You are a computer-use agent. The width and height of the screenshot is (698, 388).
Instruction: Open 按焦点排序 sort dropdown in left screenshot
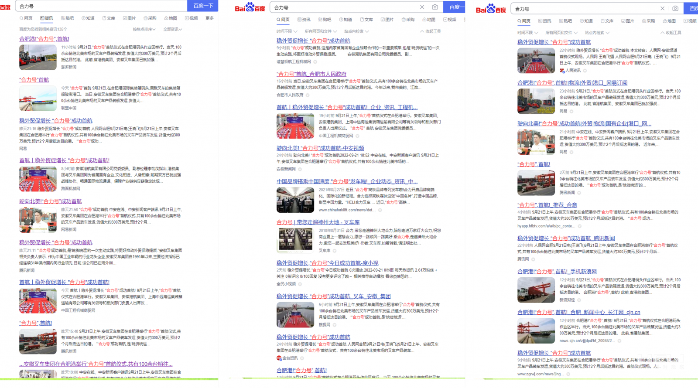[144, 29]
